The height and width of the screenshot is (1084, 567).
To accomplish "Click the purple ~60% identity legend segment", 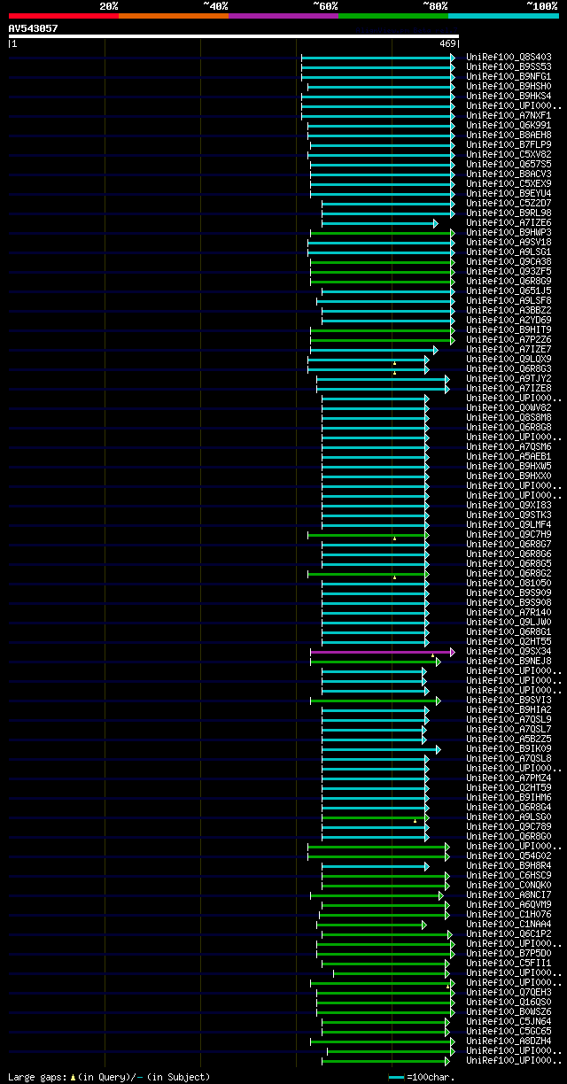I will (283, 16).
